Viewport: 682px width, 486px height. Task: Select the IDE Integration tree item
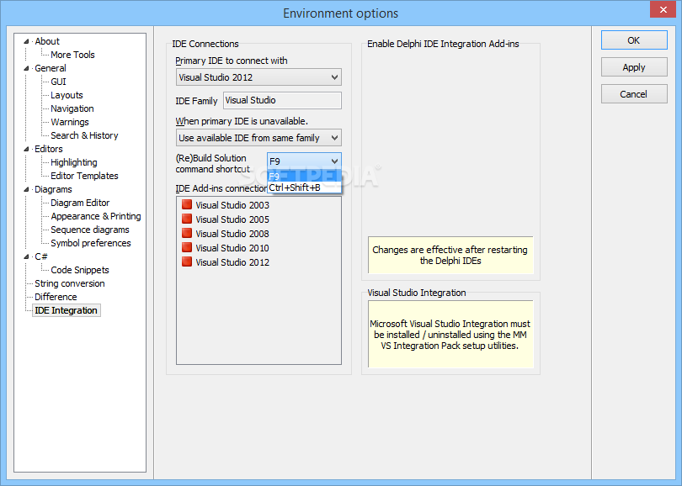point(67,310)
